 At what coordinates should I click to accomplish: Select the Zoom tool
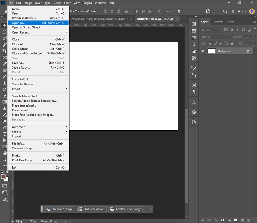pos(4,159)
